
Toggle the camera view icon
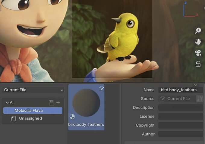(198, 53)
